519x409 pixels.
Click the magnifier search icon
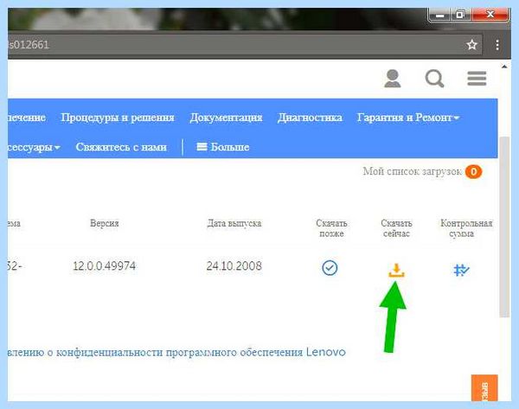click(x=434, y=79)
